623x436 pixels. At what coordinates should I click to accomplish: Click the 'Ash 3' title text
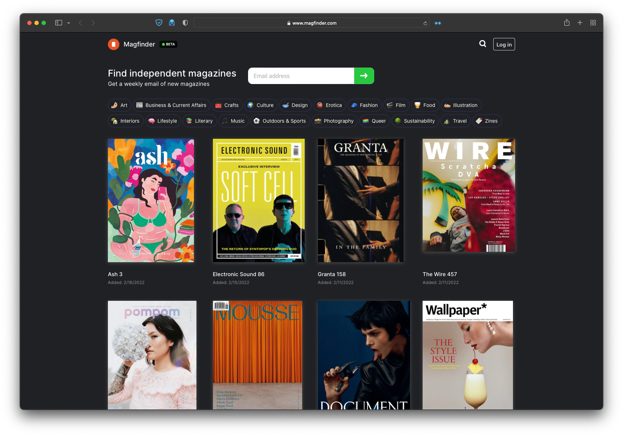(x=115, y=274)
